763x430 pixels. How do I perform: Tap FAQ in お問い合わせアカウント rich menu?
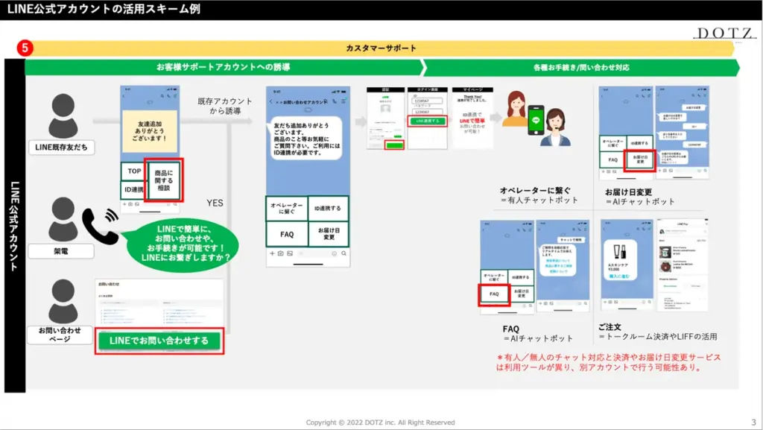click(287, 234)
